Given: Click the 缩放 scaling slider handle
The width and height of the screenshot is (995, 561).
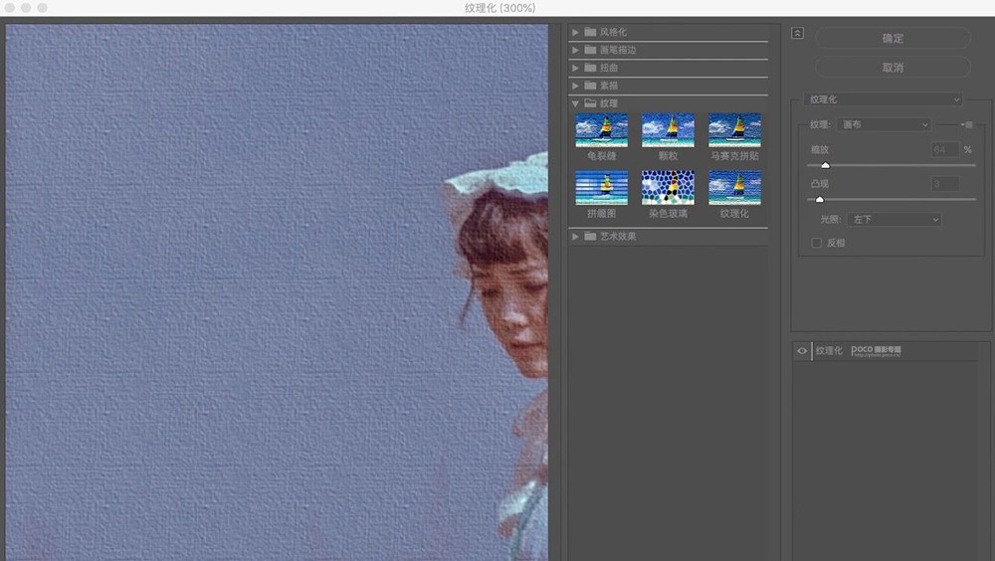Looking at the screenshot, I should tap(825, 165).
